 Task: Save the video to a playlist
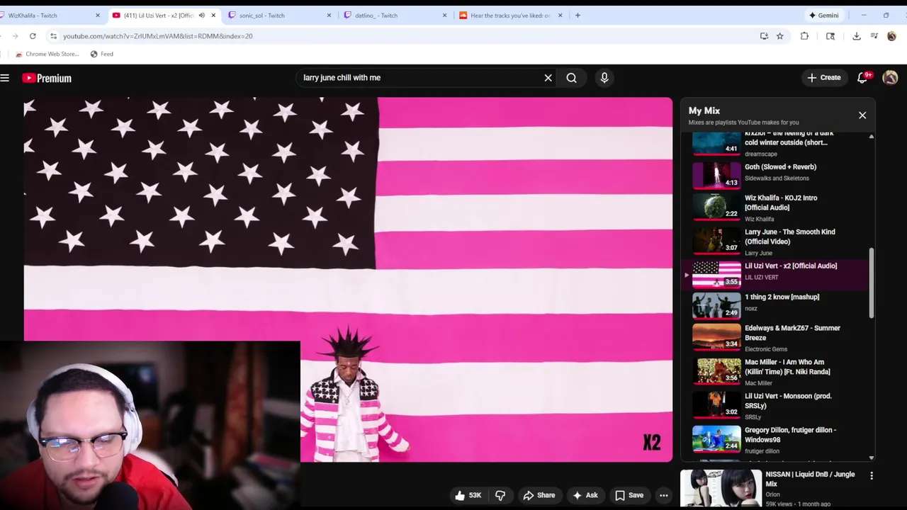[x=629, y=495]
